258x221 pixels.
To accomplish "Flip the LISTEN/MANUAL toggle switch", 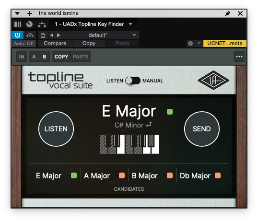I will coord(133,81).
